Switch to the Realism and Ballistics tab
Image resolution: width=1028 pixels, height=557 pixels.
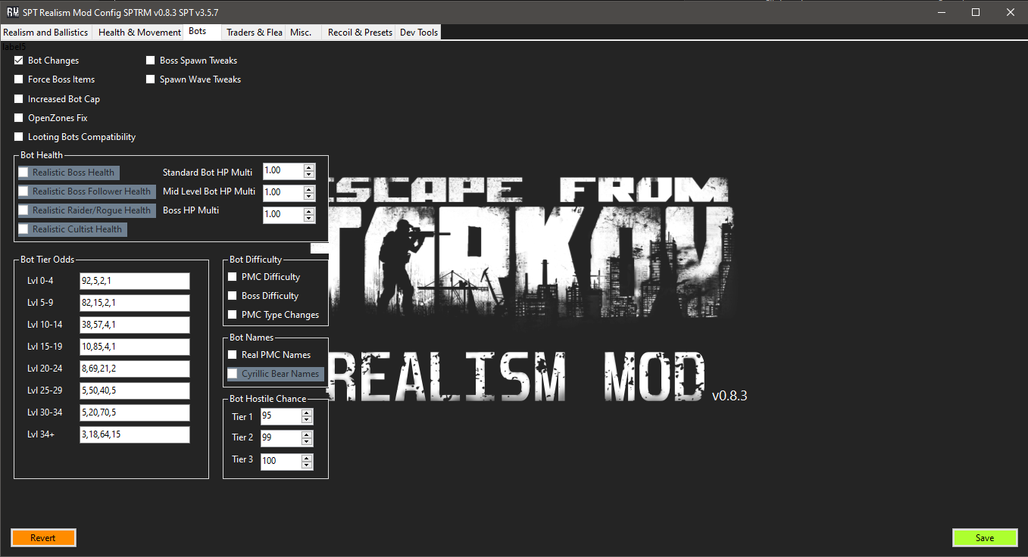(x=45, y=33)
